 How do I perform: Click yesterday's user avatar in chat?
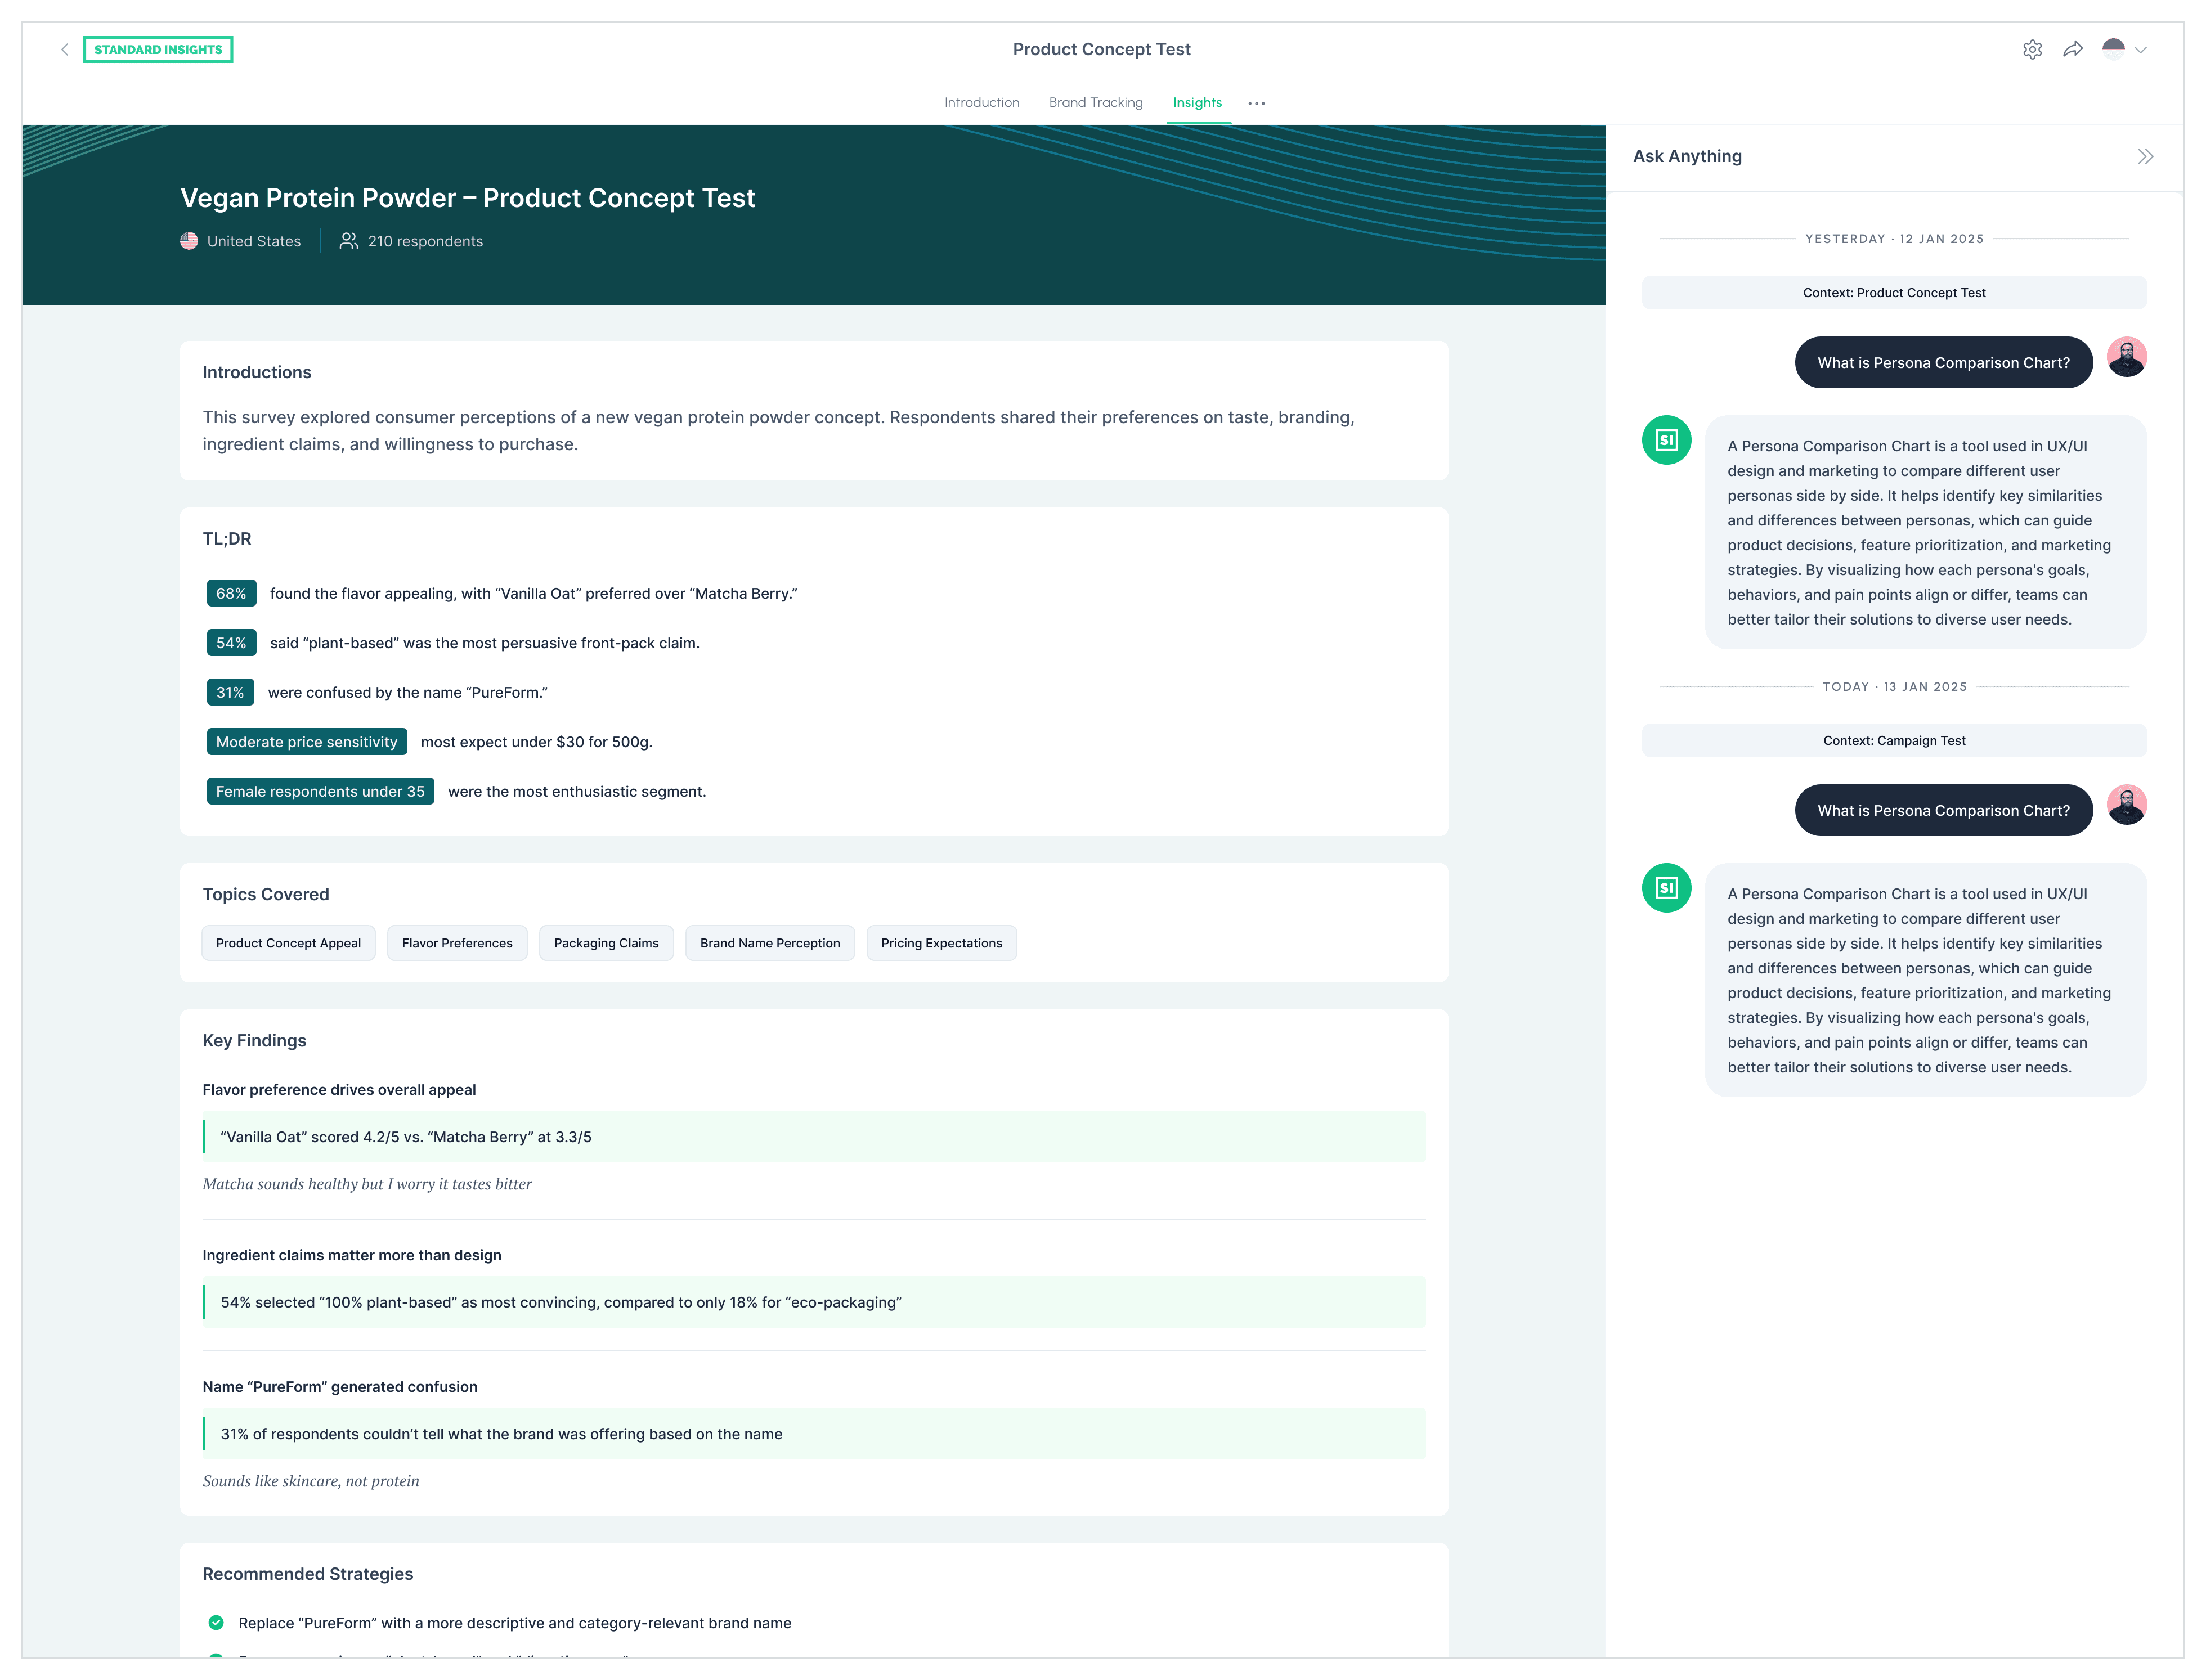(x=2127, y=357)
